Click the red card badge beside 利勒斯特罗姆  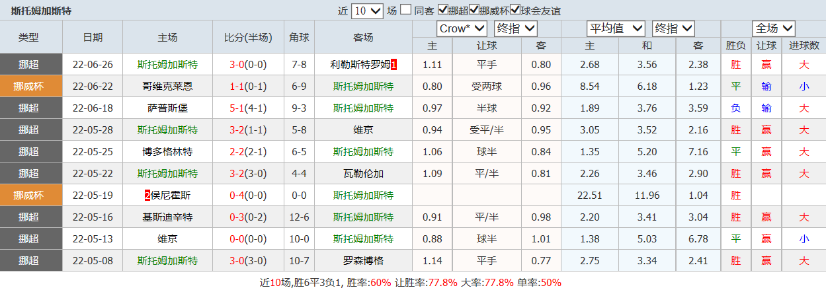point(393,65)
